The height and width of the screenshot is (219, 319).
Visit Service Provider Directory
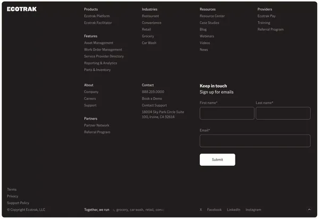coord(104,56)
